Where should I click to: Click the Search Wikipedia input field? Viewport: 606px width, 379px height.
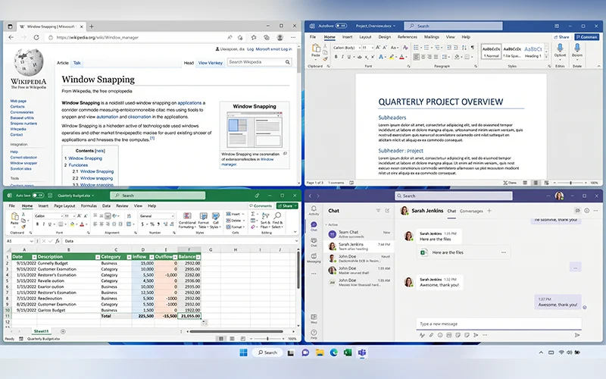pyautogui.click(x=256, y=62)
